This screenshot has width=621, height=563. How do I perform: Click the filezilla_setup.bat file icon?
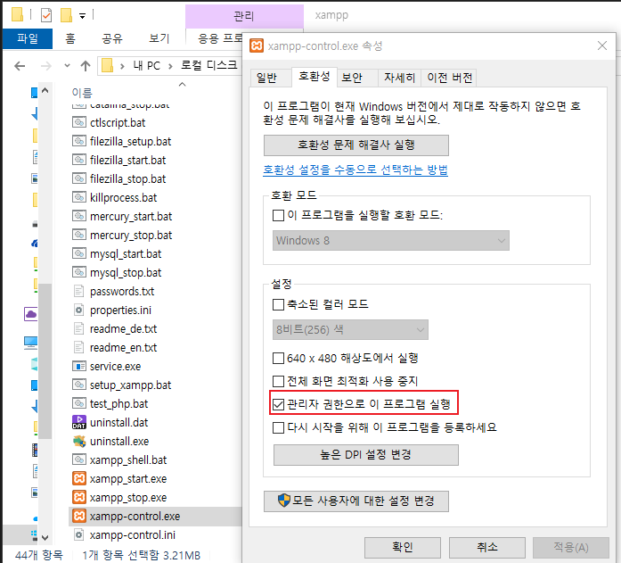click(x=79, y=141)
